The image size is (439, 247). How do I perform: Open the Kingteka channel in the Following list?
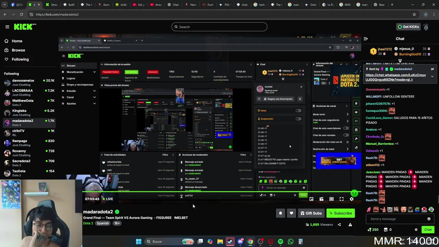click(x=29, y=113)
